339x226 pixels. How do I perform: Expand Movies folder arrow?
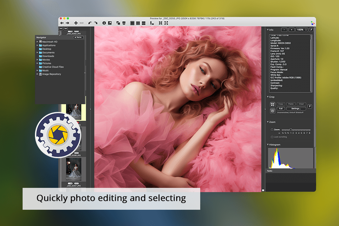point(37,59)
